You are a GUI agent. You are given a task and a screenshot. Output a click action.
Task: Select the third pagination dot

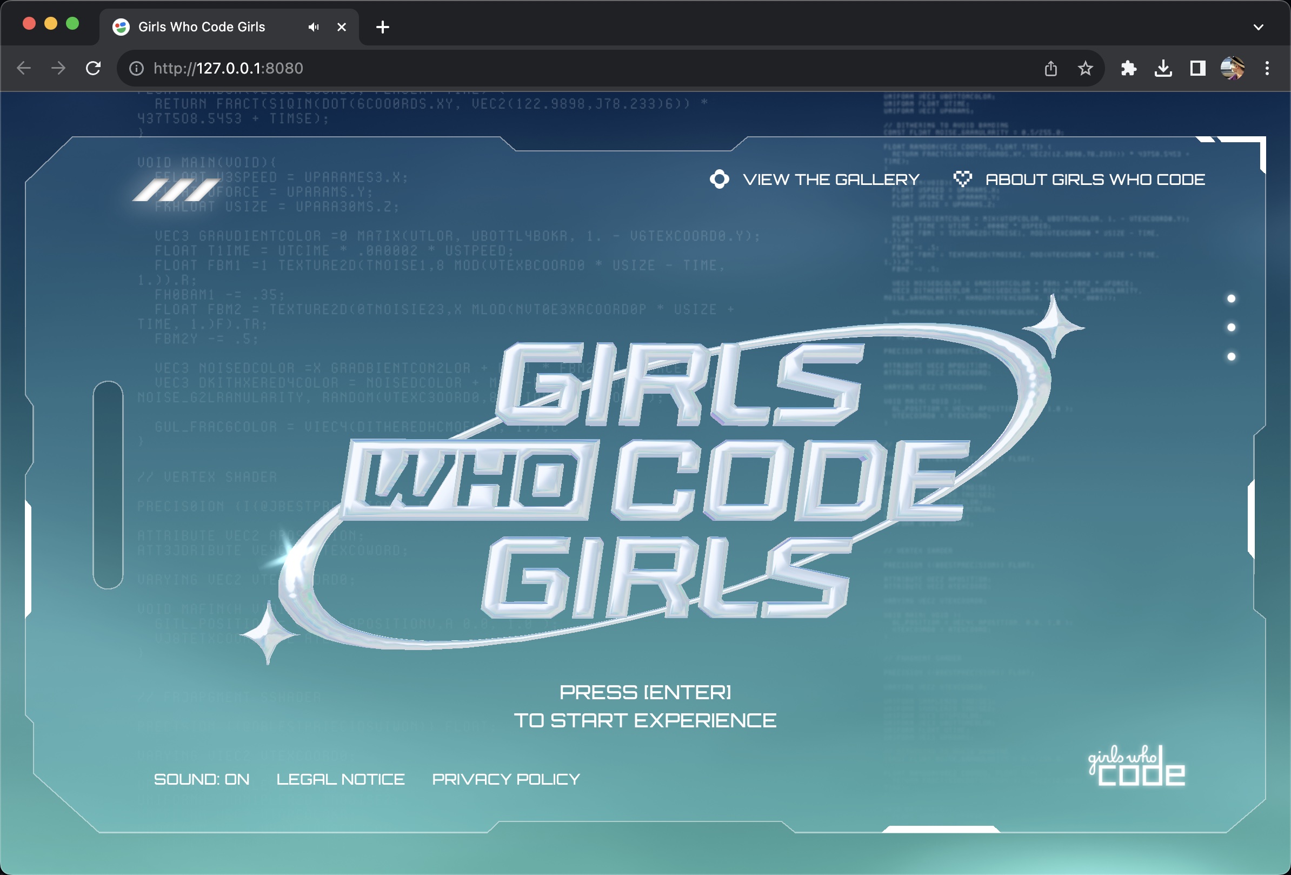(1231, 357)
